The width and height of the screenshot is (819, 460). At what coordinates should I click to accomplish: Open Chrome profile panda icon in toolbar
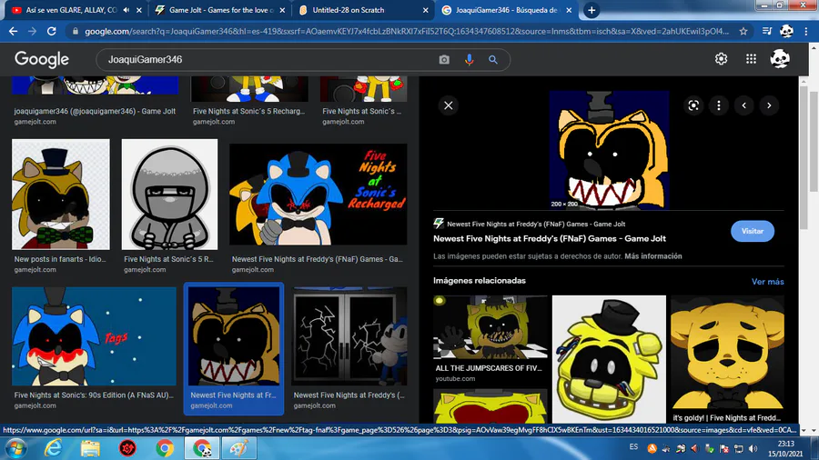(786, 31)
